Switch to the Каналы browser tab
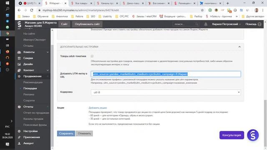 tap(107, 3)
